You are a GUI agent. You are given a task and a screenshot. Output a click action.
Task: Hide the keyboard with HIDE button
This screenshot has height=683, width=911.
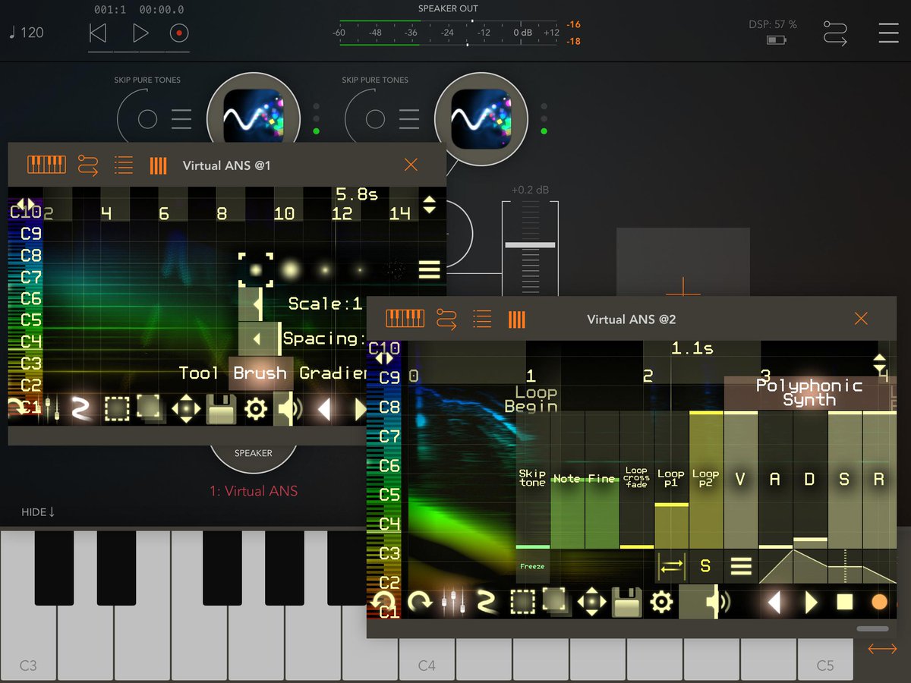click(38, 512)
